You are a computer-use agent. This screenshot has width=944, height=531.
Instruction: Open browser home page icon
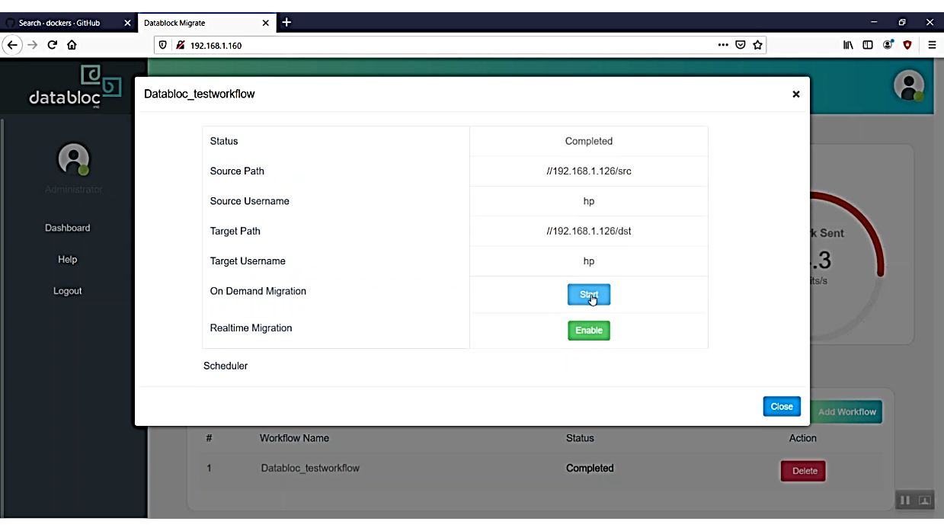[x=72, y=45]
